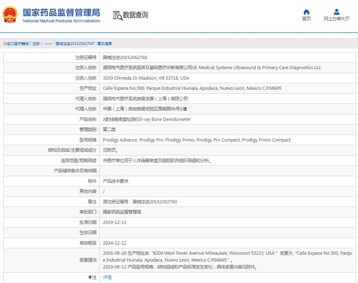Select intended use 供医疗单位用于人体骨骼密度 text
358x283 pixels.
pyautogui.click(x=157, y=161)
